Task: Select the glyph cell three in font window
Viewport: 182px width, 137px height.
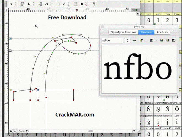Action: pos(177,19)
